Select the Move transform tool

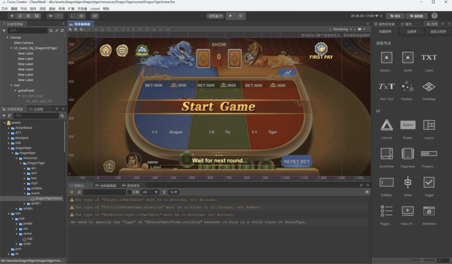12,15
